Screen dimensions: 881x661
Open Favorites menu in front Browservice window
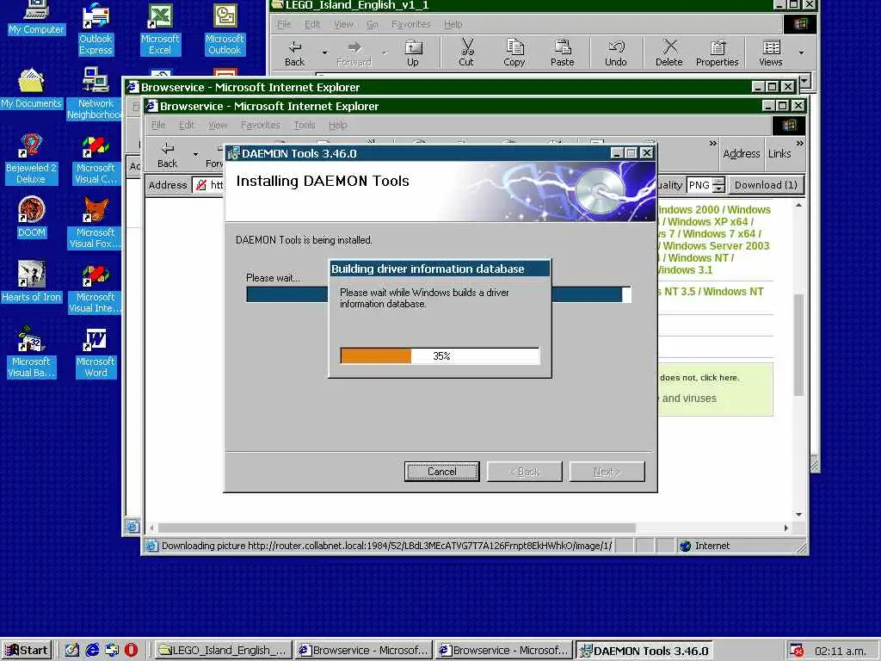click(260, 125)
